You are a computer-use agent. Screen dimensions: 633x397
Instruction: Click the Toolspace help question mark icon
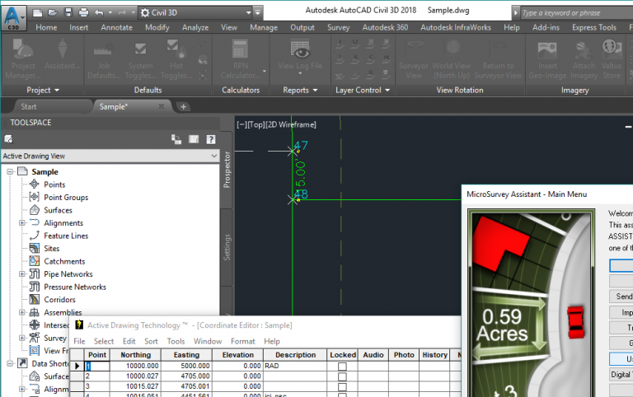point(211,140)
